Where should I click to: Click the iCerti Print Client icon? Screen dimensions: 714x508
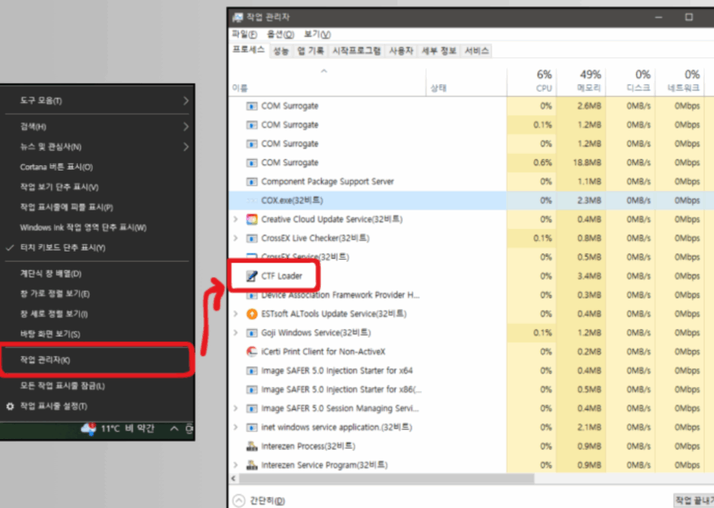pos(251,352)
